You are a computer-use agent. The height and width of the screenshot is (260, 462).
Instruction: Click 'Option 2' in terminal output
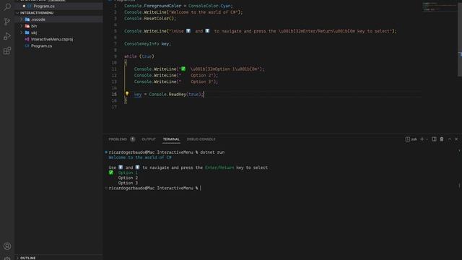click(x=128, y=178)
